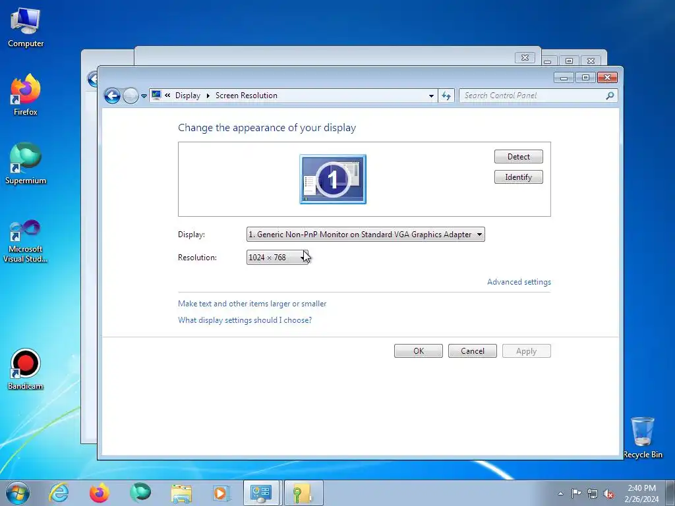The height and width of the screenshot is (506, 675).
Task: Open the Display monitor dropdown
Action: pyautogui.click(x=365, y=235)
